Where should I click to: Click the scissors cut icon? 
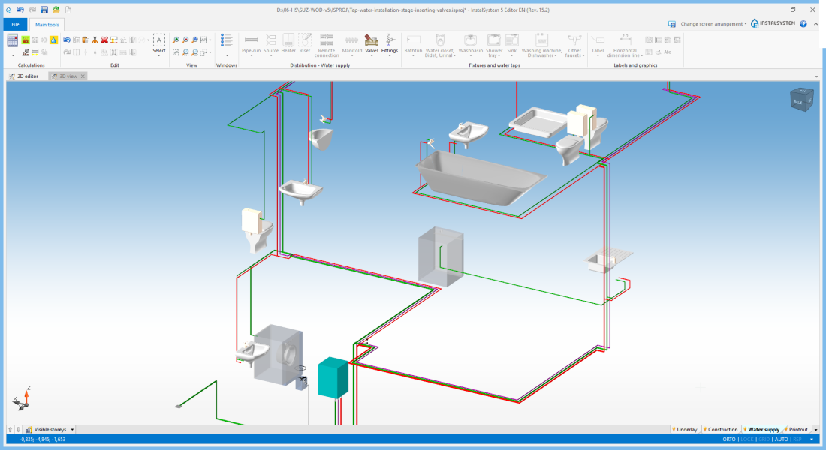click(x=95, y=40)
